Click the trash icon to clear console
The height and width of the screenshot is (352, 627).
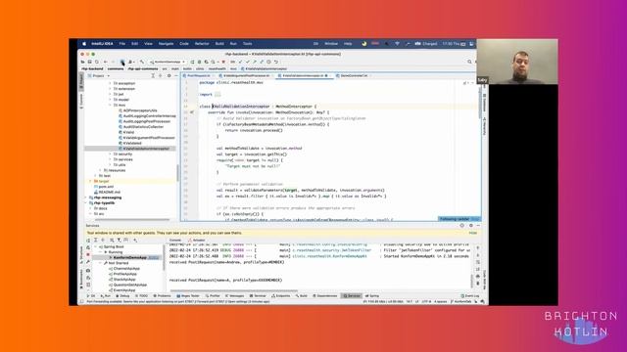click(x=478, y=283)
